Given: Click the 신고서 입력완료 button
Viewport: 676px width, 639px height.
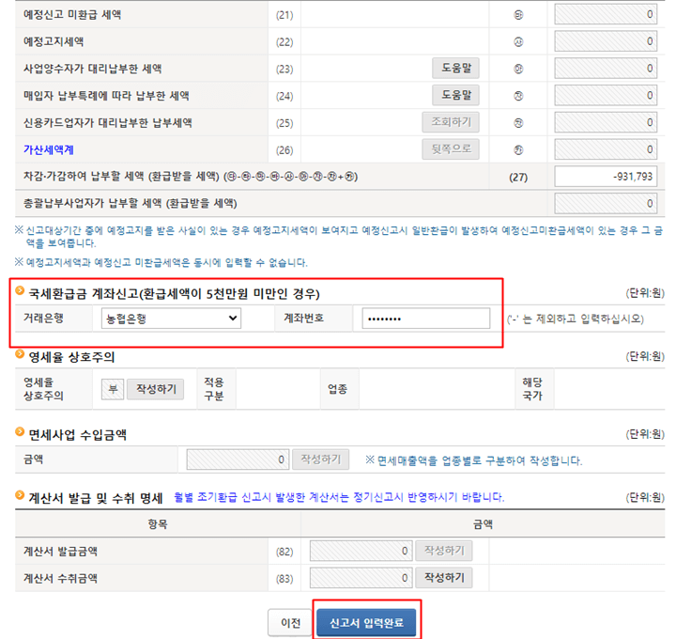Looking at the screenshot, I should coord(366,623).
